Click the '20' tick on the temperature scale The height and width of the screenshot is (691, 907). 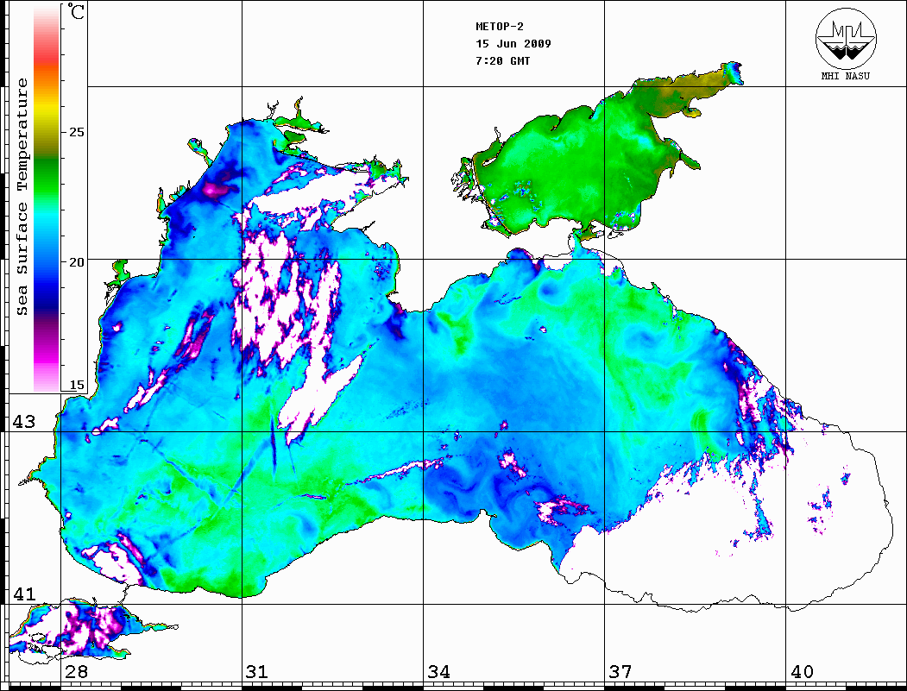76,262
